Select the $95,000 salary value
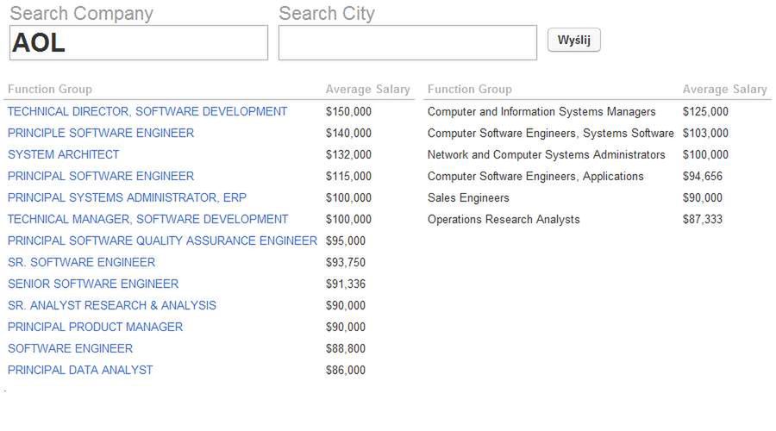The image size is (776, 431). point(346,240)
